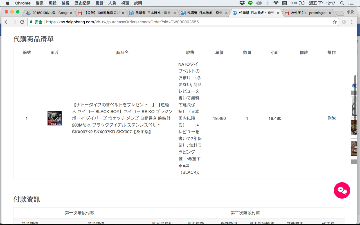Click the 代購商品清單 heading
The height and width of the screenshot is (225, 360).
(x=33, y=39)
